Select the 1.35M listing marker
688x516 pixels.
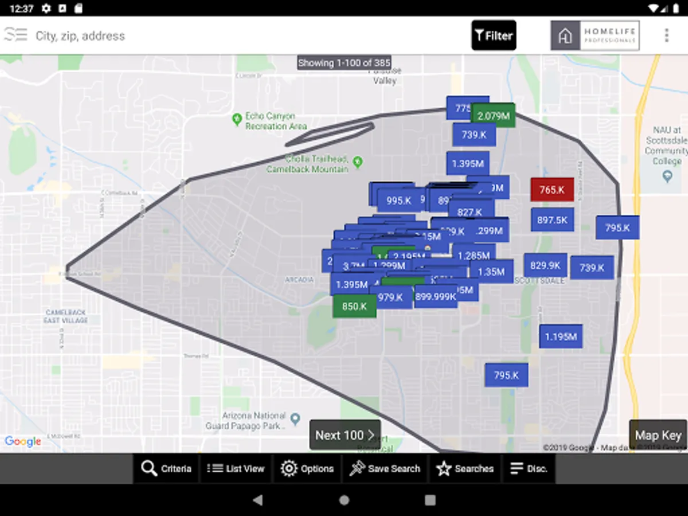(x=491, y=272)
